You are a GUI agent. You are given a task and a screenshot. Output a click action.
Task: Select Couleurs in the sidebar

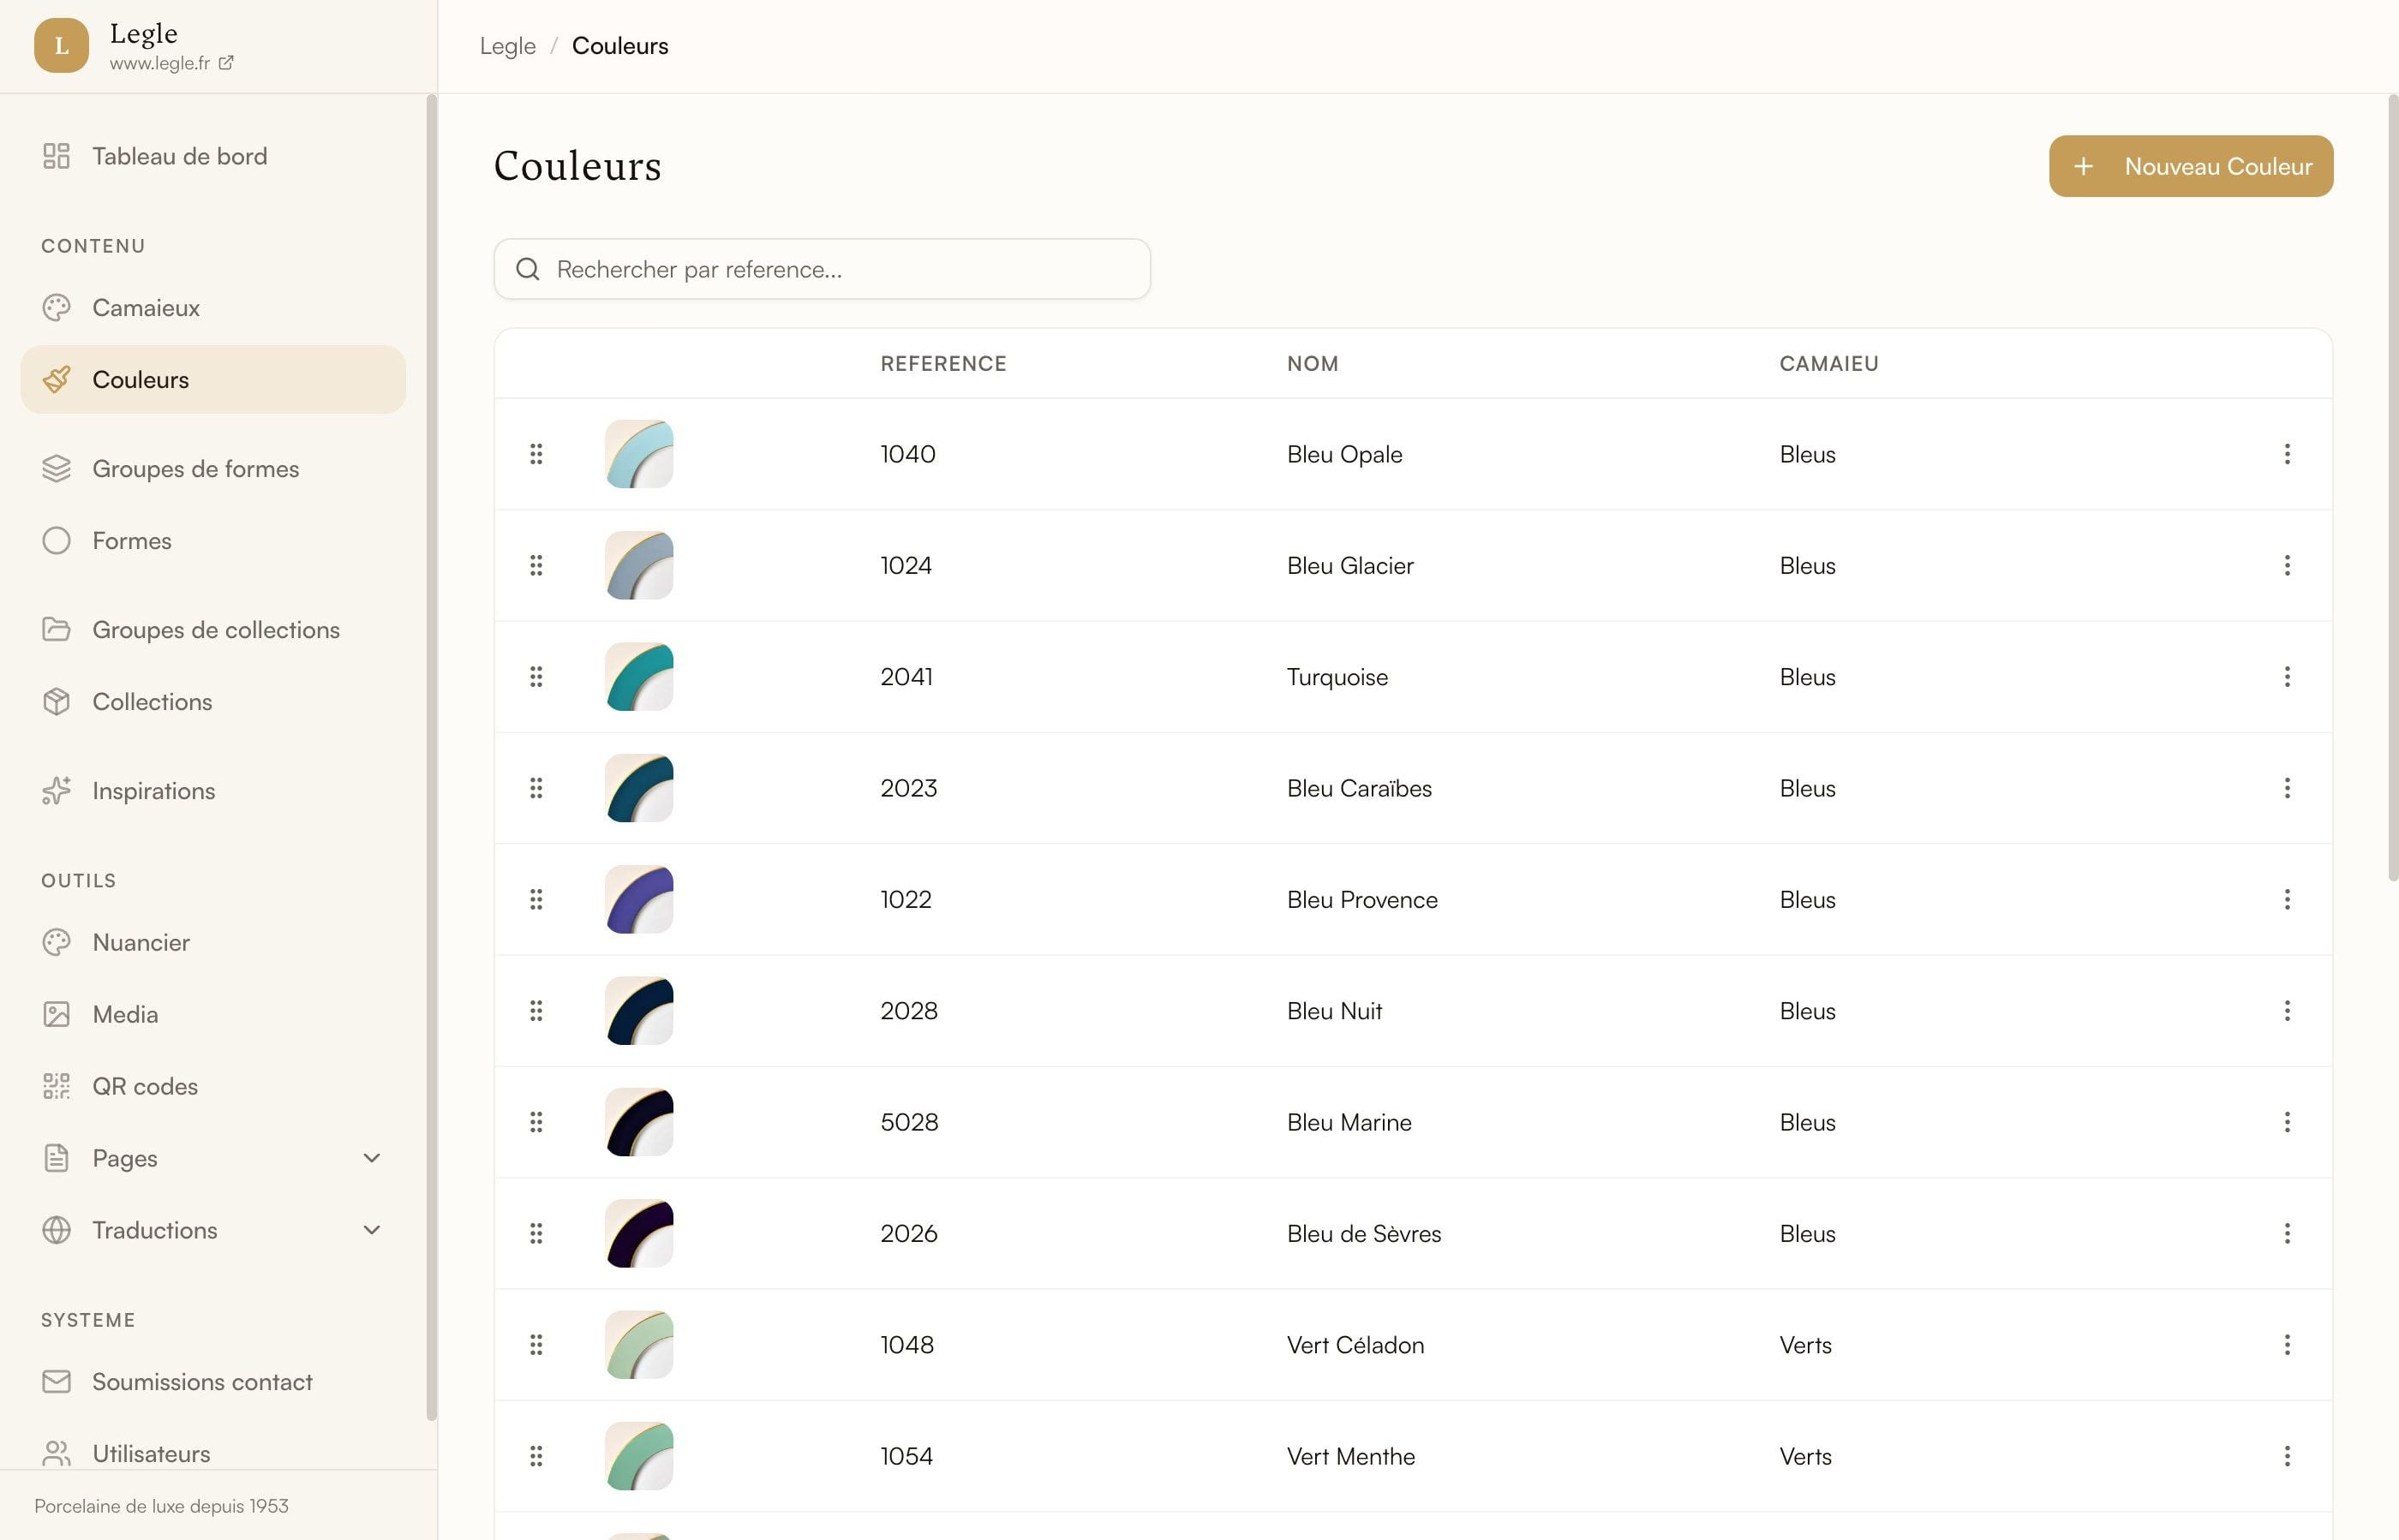click(213, 380)
